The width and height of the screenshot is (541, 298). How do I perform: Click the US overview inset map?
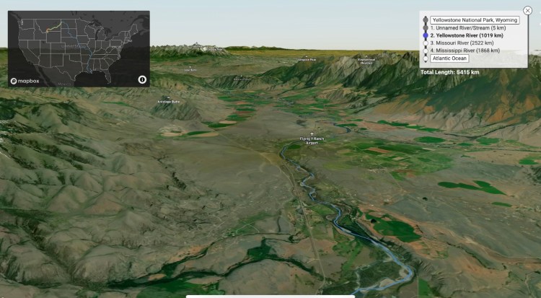(x=79, y=48)
